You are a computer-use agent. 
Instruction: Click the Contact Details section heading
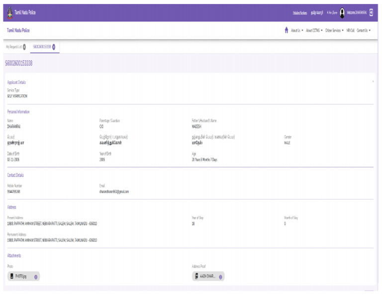[15, 175]
